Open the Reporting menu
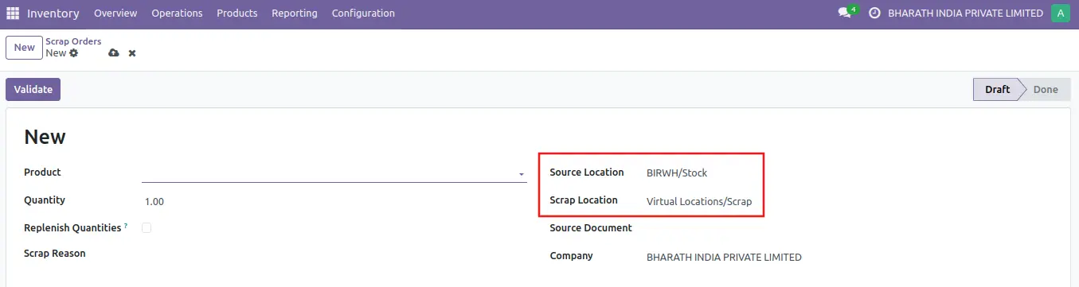 click(295, 14)
